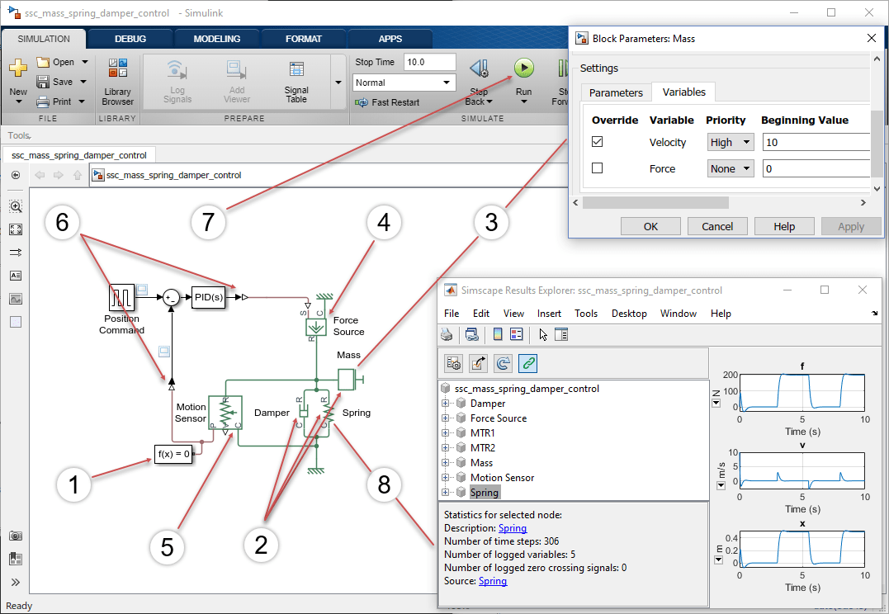Click the New model plus icon
The image size is (889, 614).
17,68
